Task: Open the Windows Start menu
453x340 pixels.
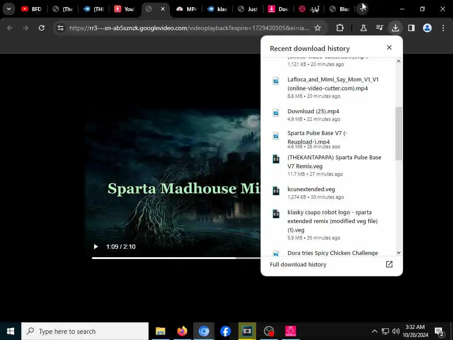Action: (x=11, y=331)
